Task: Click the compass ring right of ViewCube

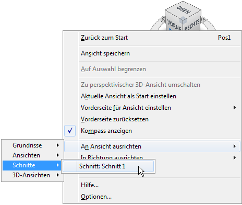Action: point(209,24)
